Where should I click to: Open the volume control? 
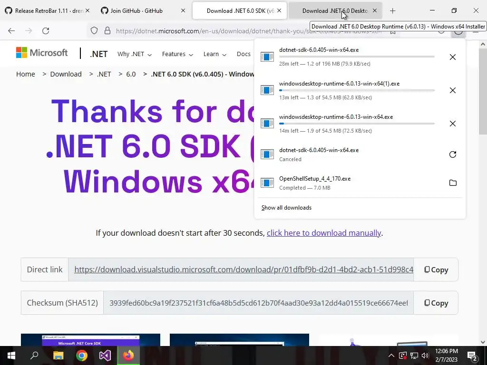425,355
